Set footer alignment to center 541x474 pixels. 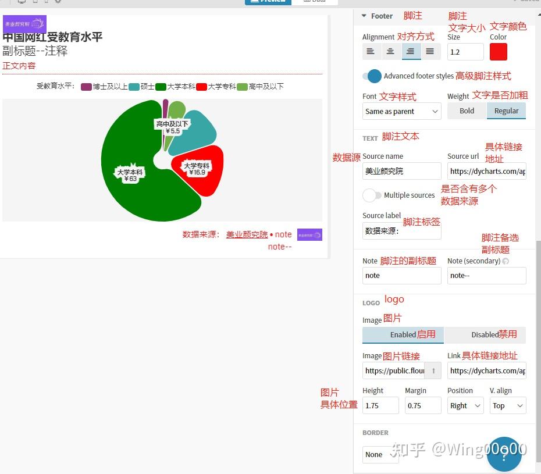pyautogui.click(x=390, y=51)
